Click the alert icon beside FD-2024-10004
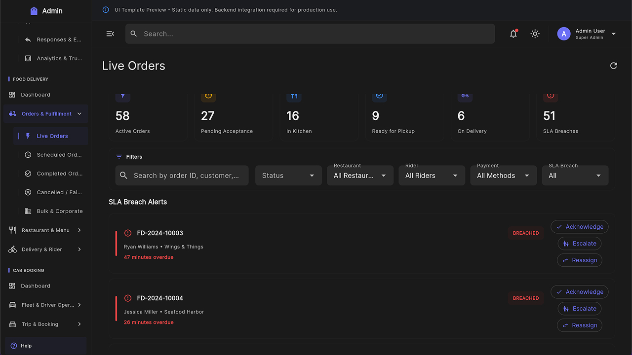Viewport: 632px width, 355px height. coord(128,298)
